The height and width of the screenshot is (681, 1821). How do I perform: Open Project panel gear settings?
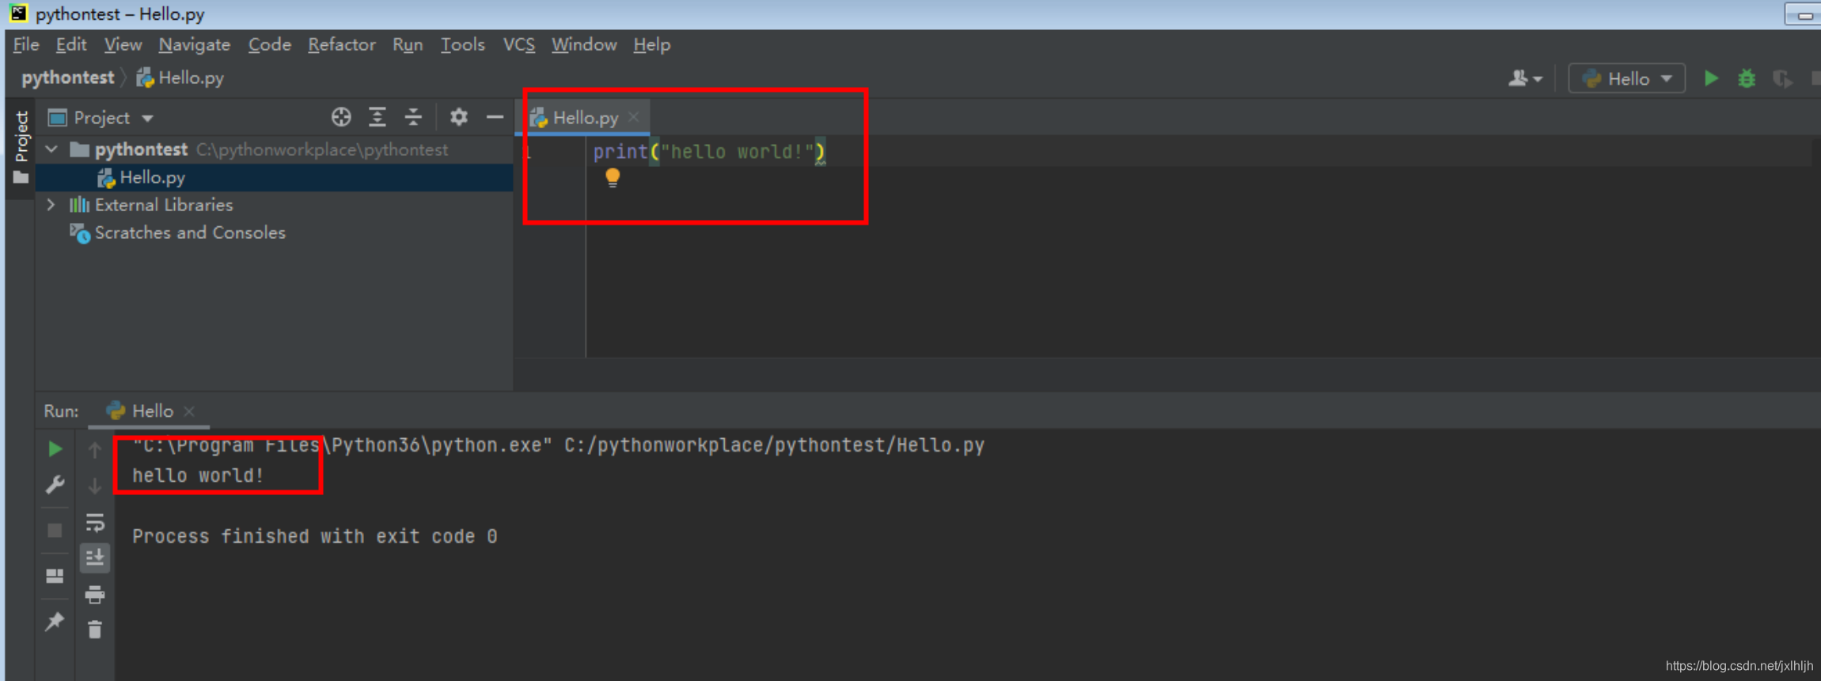458,117
